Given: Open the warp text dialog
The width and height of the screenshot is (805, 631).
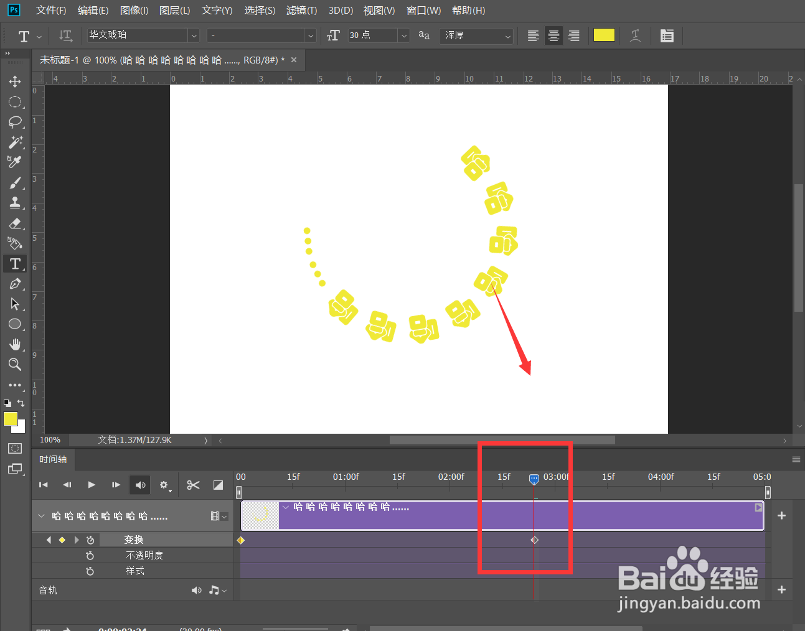Looking at the screenshot, I should coord(635,35).
